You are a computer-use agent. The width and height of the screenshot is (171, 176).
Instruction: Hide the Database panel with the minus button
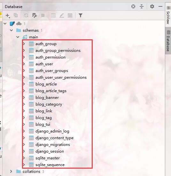(160, 6)
